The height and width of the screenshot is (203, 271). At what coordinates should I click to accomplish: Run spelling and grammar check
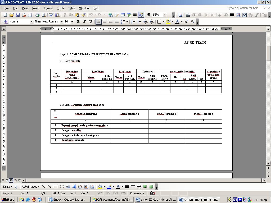51,15
